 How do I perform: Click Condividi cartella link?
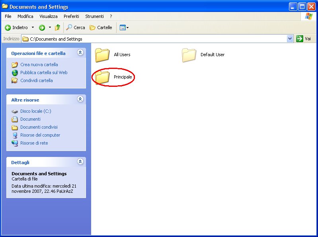pos(37,80)
